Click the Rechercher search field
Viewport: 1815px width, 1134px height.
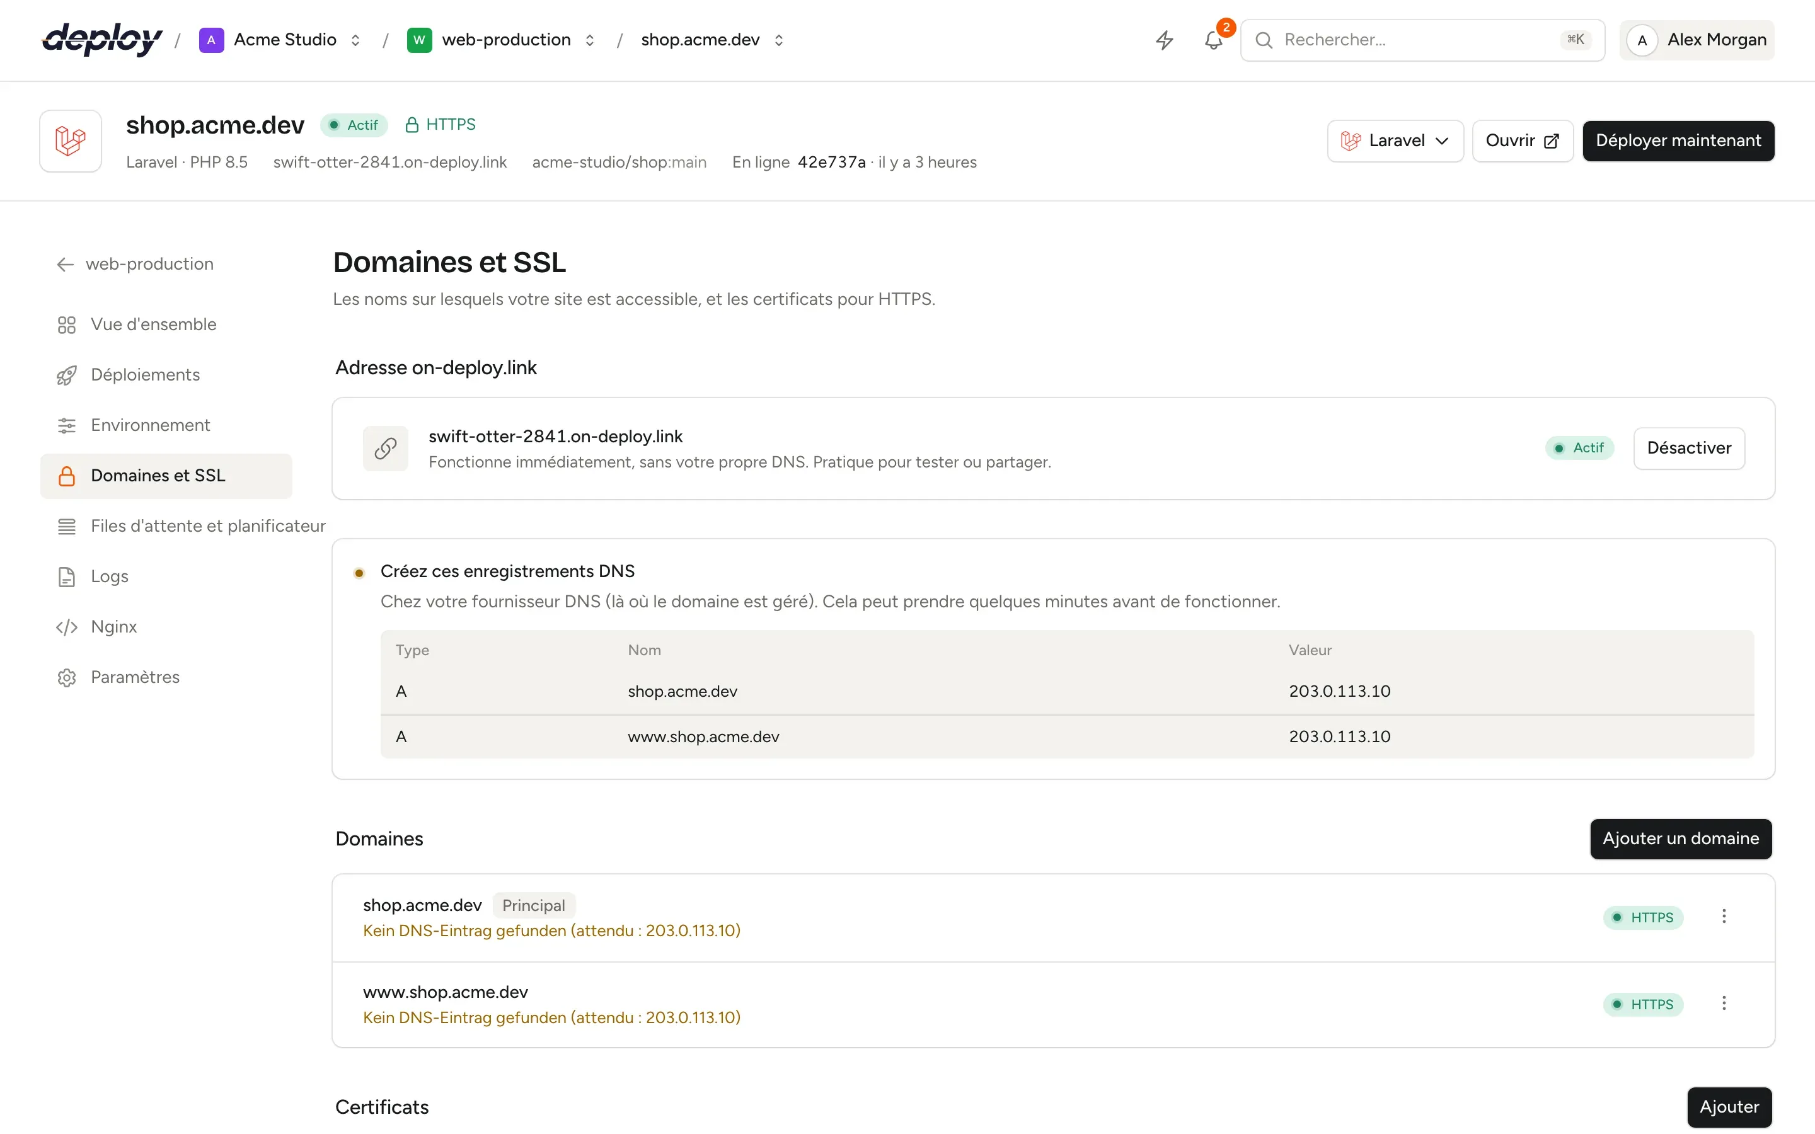click(x=1422, y=40)
